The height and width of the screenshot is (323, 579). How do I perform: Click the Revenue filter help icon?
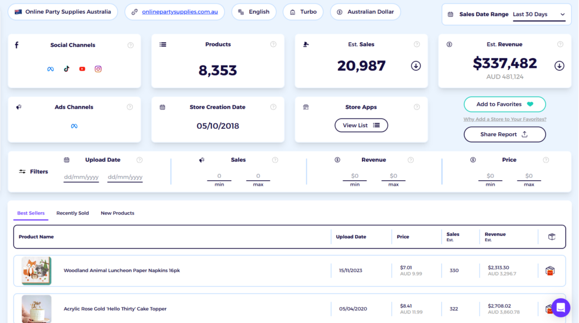411,160
